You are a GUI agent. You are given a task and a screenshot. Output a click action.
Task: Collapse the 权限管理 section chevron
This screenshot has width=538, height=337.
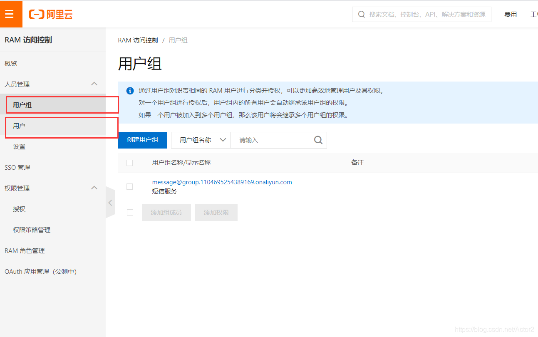[94, 188]
